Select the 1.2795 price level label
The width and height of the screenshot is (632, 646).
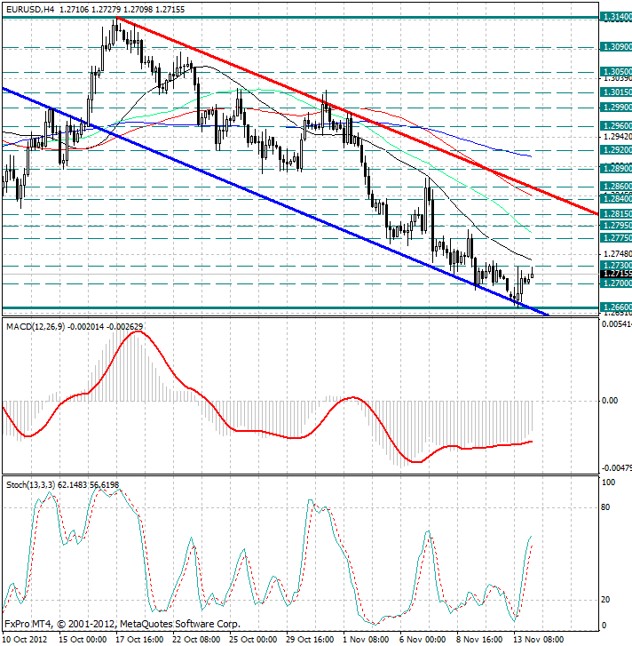(x=616, y=226)
